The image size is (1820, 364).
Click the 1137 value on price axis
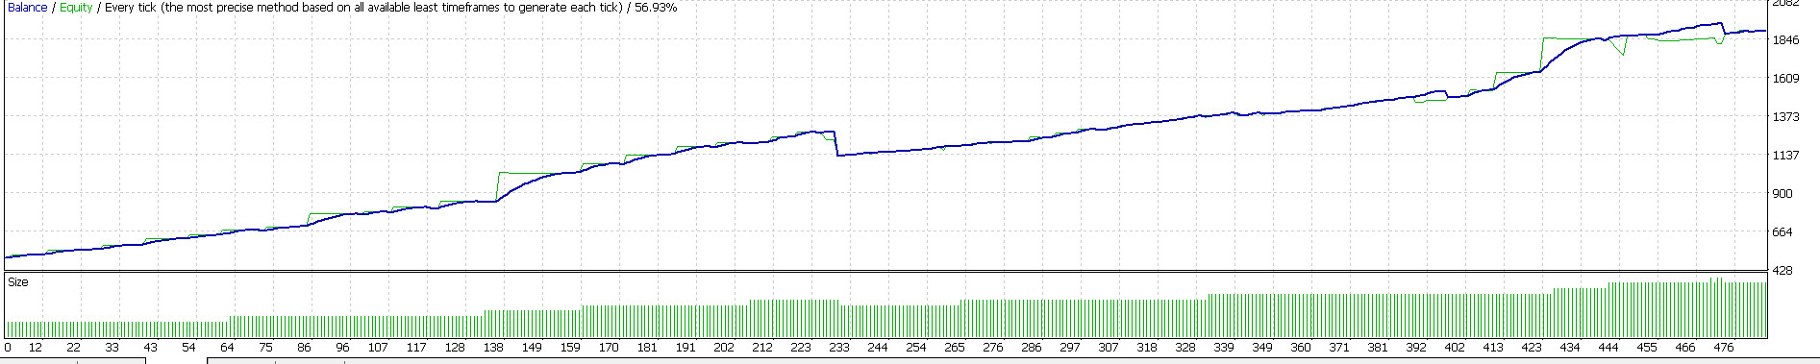[x=1785, y=156]
